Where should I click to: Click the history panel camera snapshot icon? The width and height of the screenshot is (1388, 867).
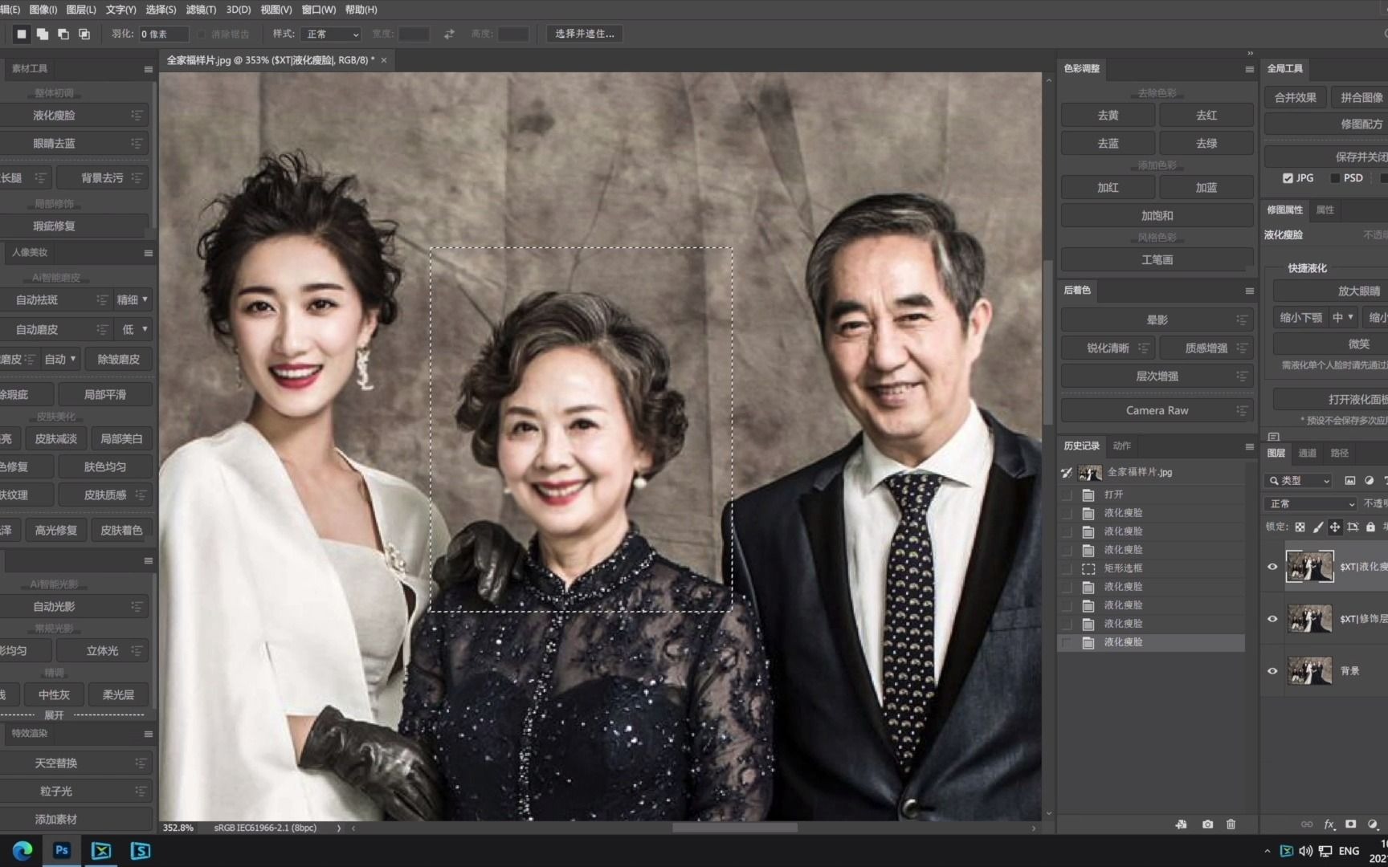1207,824
